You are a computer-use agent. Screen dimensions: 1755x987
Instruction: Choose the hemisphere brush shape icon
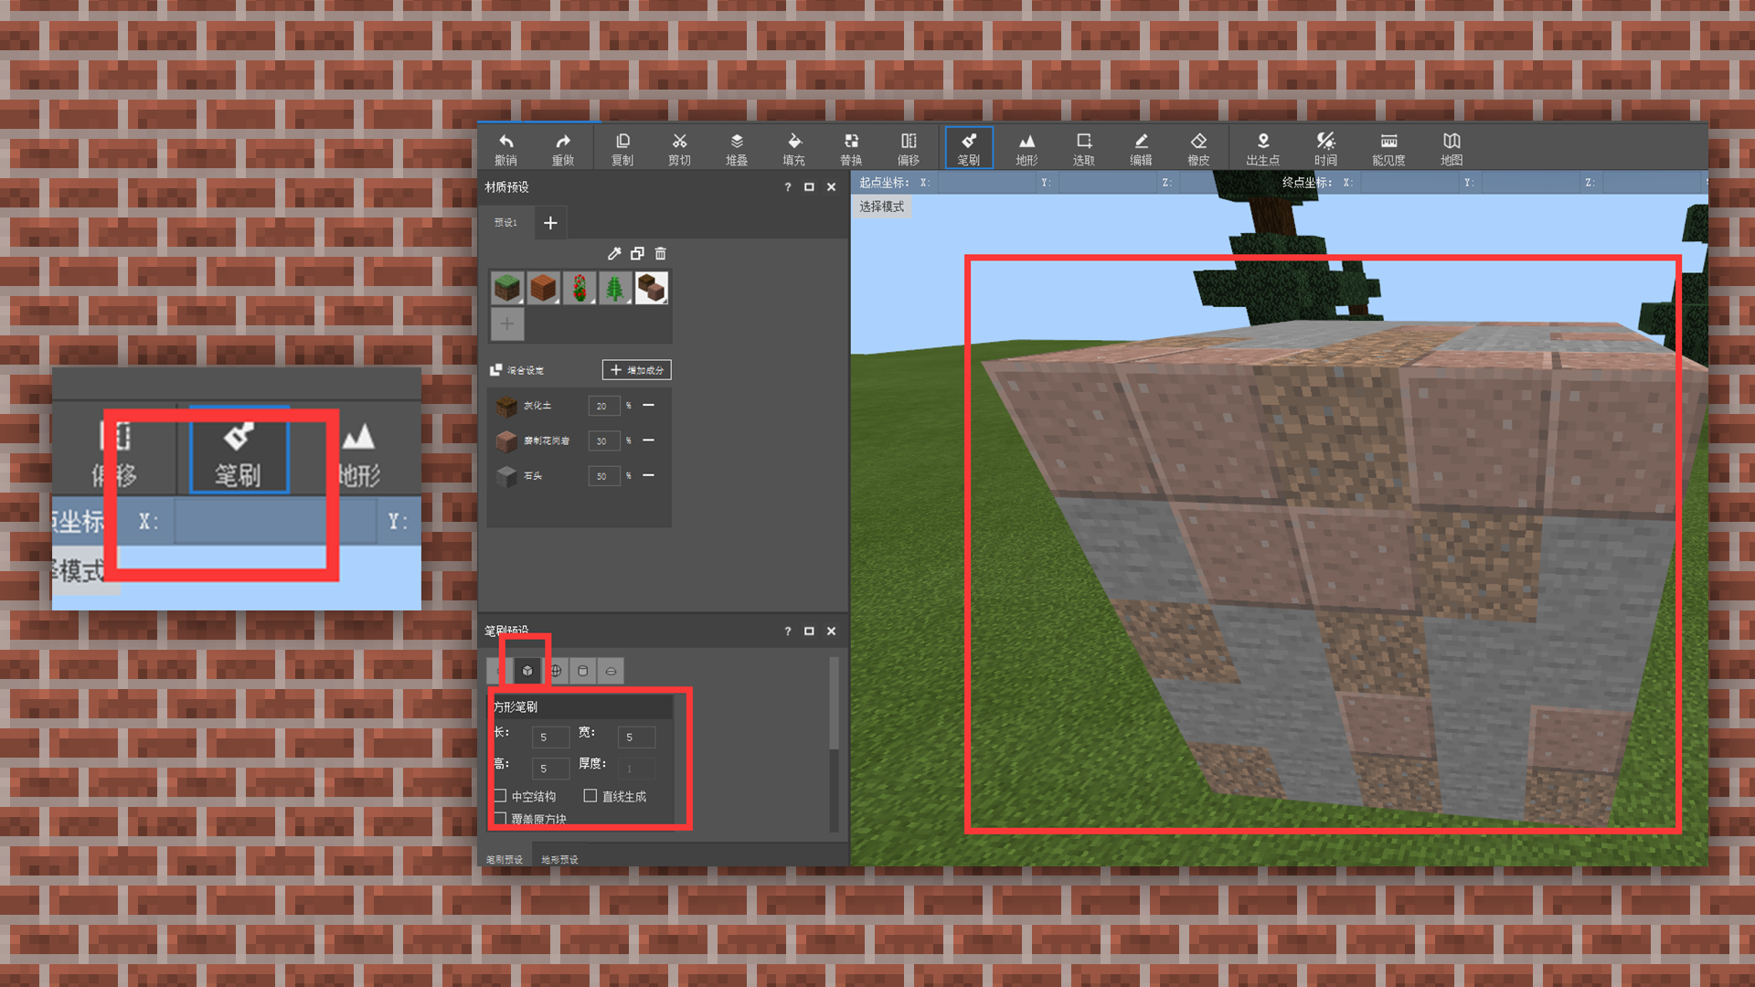click(x=611, y=671)
